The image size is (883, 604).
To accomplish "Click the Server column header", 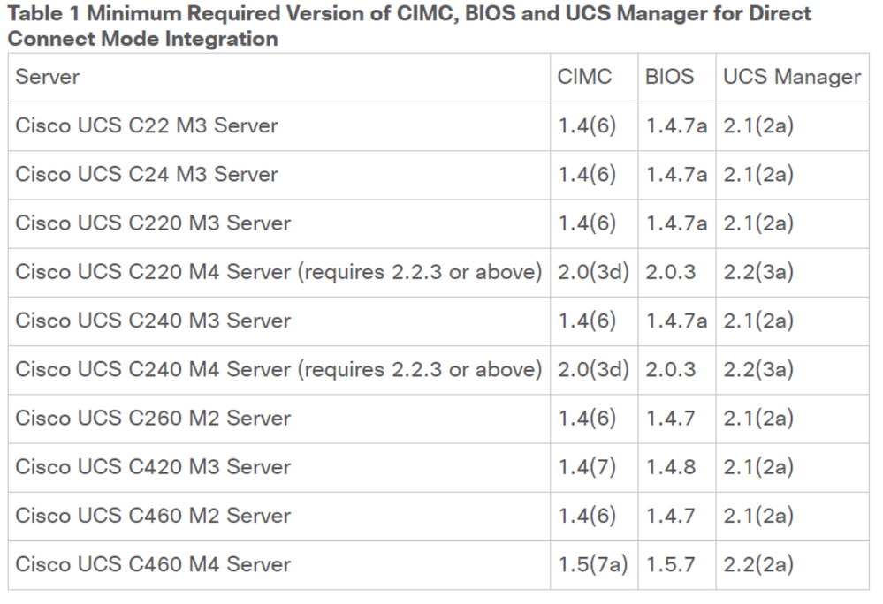I will pos(48,77).
